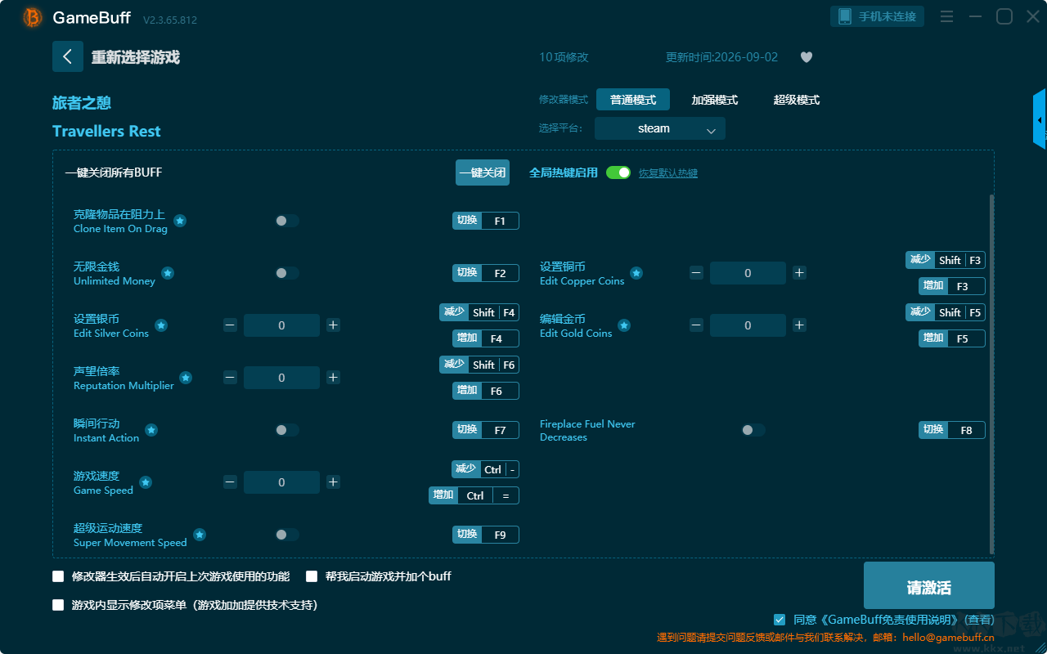Click the GameBuff logo icon
The height and width of the screenshot is (654, 1047).
(x=33, y=17)
